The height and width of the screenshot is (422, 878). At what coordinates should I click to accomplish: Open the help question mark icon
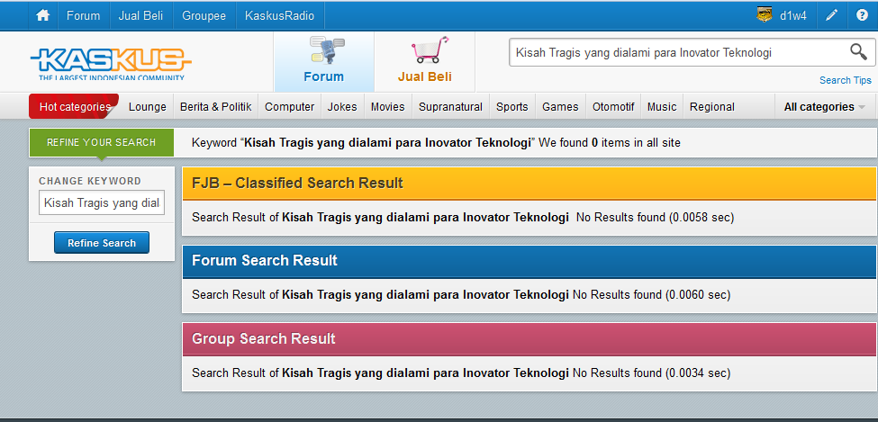862,15
